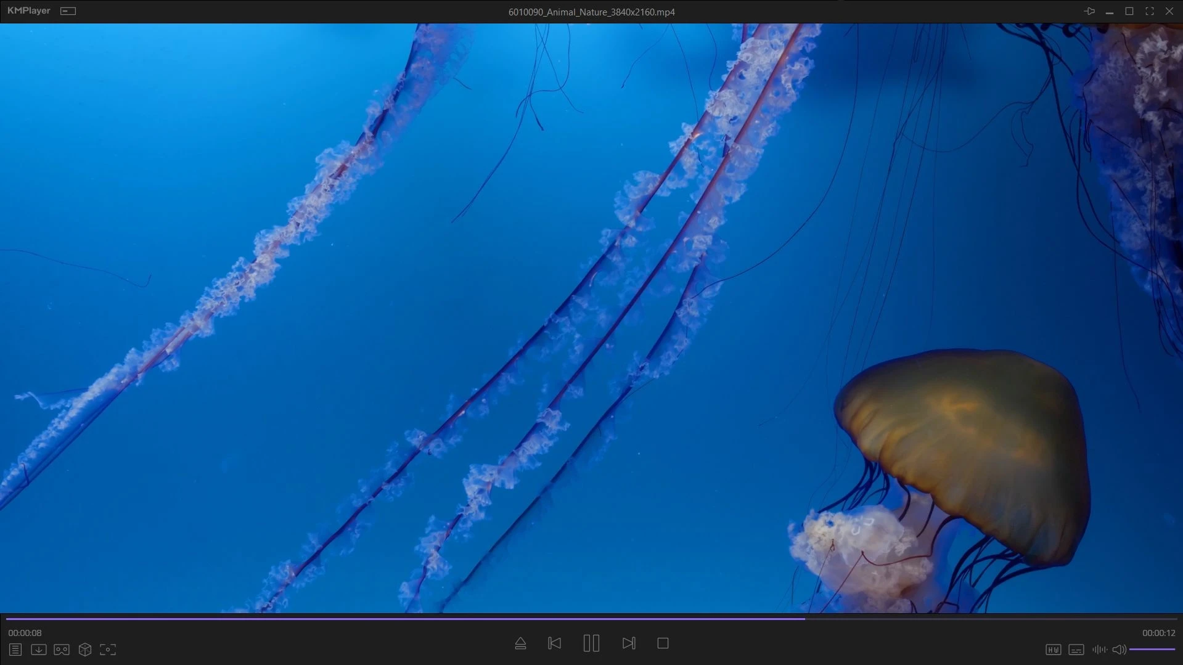1183x665 pixels.
Task: Enable VR headset viewing mode
Action: click(62, 650)
